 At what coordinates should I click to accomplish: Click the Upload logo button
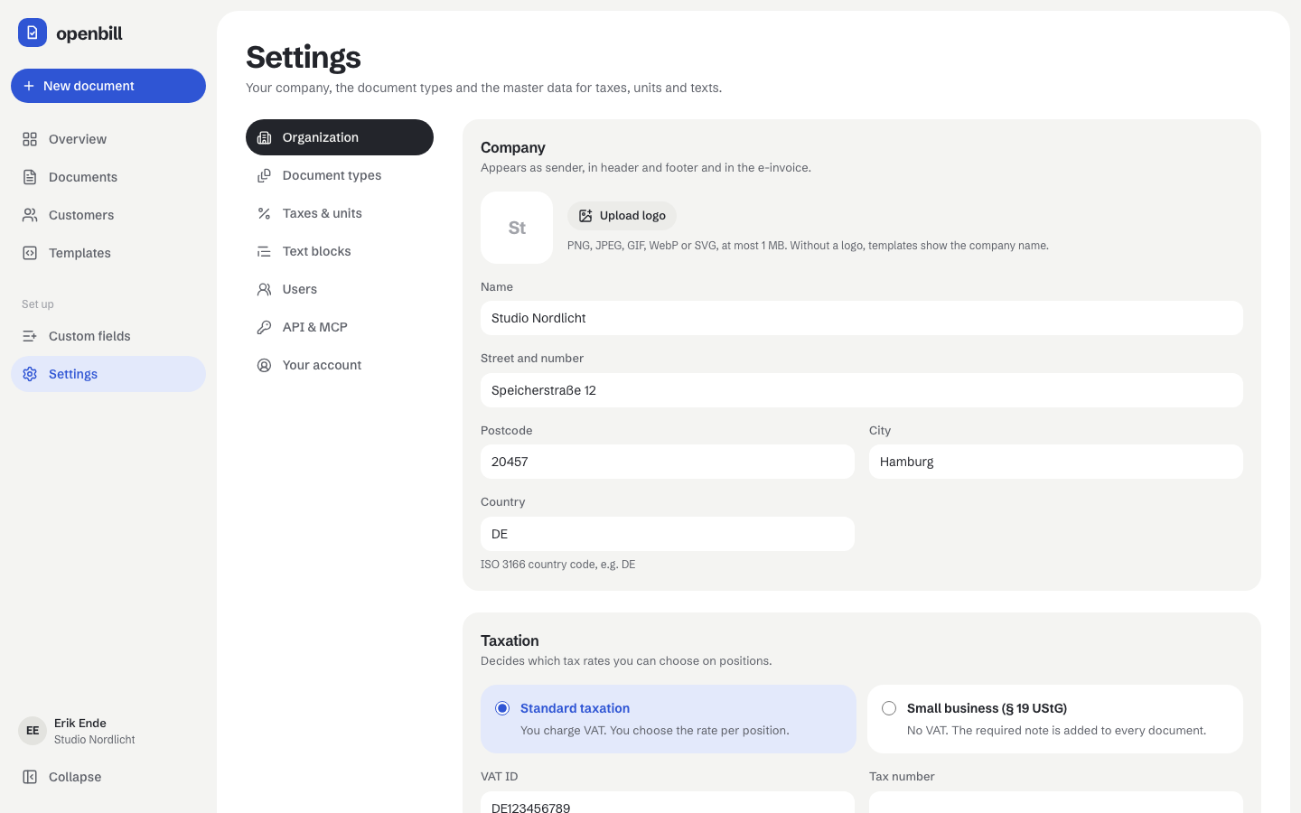click(x=622, y=216)
